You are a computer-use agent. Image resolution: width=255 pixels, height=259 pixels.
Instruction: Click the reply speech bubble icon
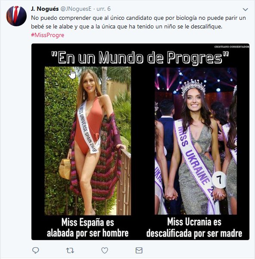[x=35, y=250]
